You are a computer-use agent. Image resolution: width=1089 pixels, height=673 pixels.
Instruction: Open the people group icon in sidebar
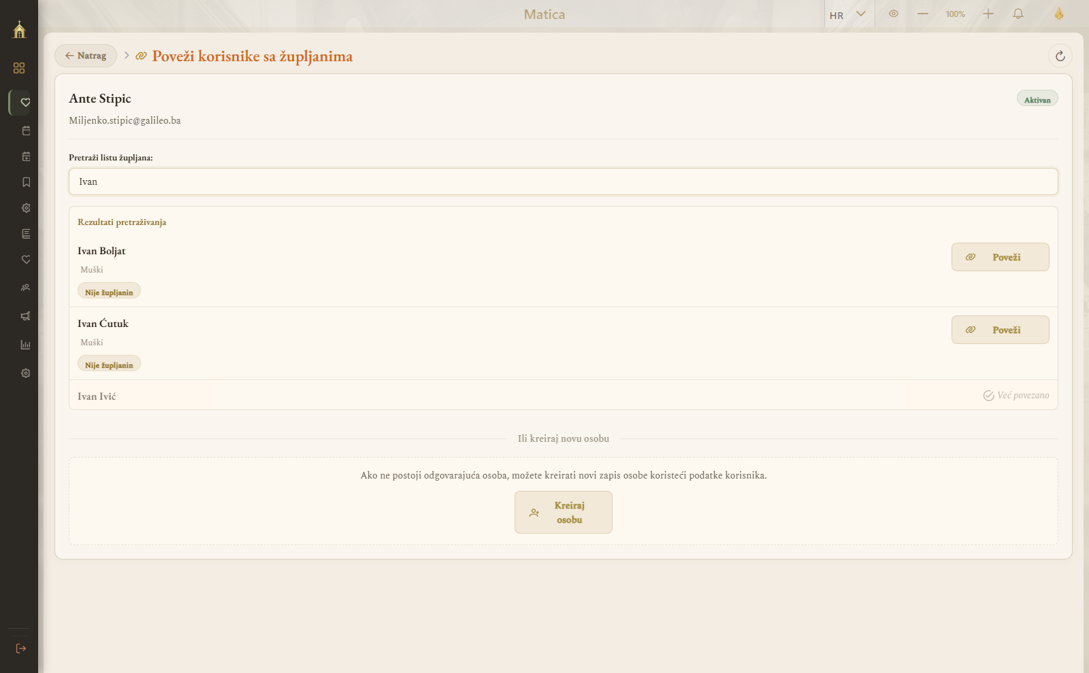[x=26, y=288]
